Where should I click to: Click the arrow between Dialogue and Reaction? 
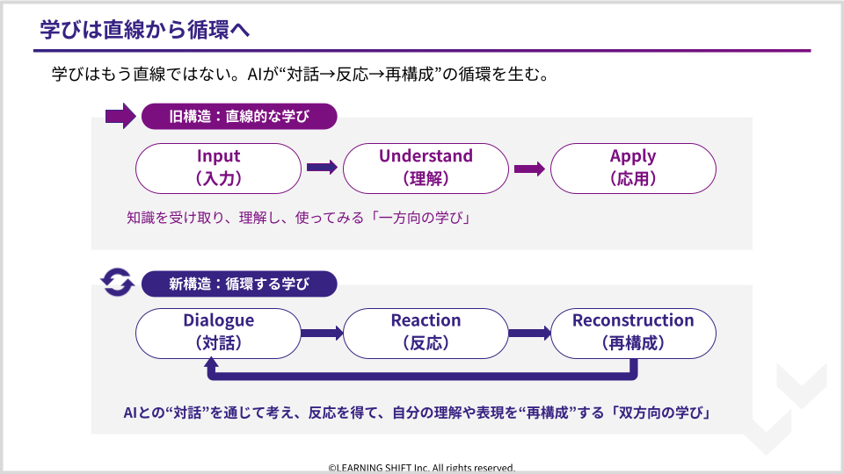(x=322, y=333)
